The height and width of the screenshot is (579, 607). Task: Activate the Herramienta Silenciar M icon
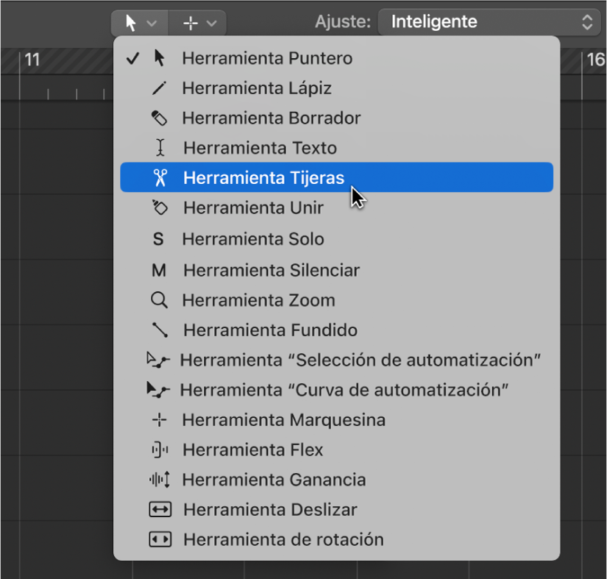point(159,270)
